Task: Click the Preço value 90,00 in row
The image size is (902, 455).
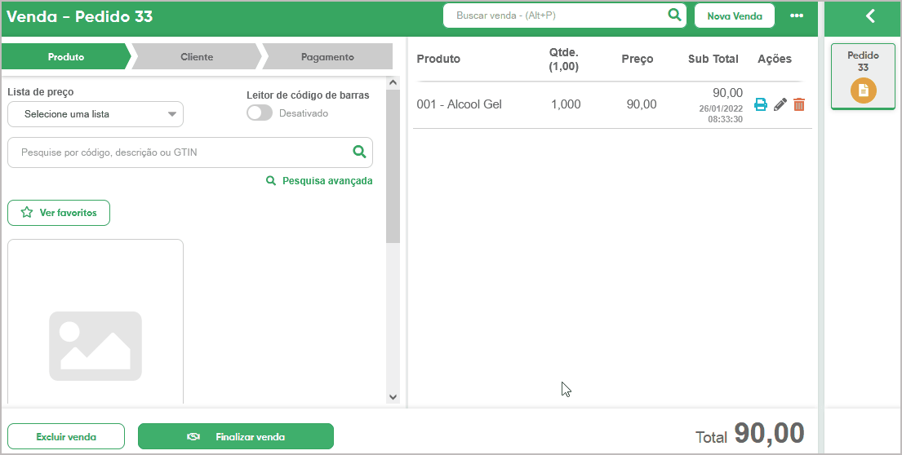Action: click(x=642, y=104)
